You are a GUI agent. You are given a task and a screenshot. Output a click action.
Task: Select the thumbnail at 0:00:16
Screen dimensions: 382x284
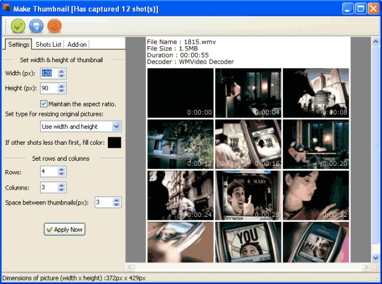pos(248,144)
